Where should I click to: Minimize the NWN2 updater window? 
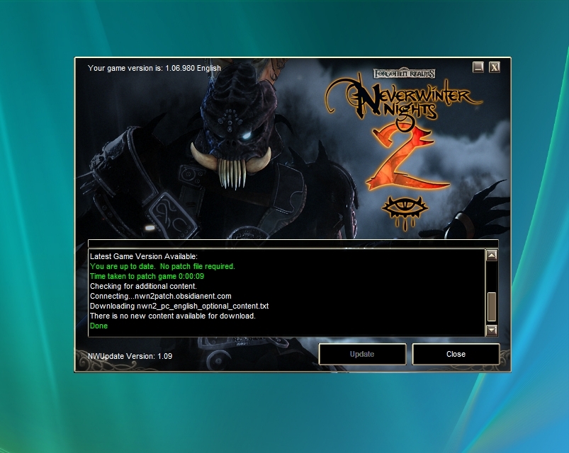(478, 67)
